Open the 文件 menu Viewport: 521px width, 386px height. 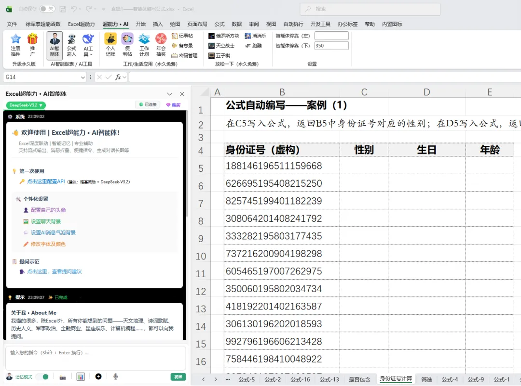12,24
